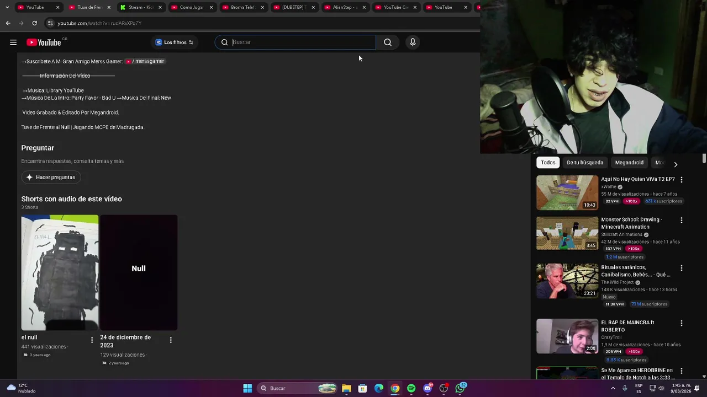Open WhatsApp from the taskbar

tap(460, 388)
